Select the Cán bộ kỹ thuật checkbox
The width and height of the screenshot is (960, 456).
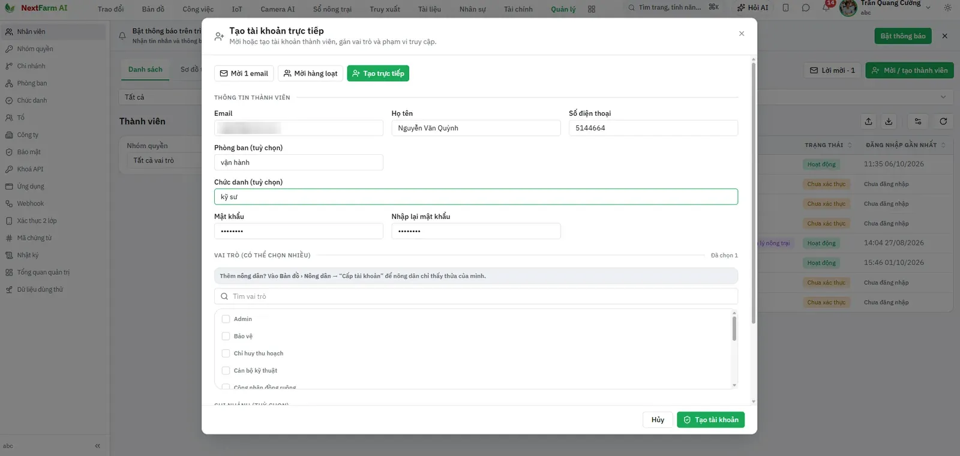click(x=226, y=371)
